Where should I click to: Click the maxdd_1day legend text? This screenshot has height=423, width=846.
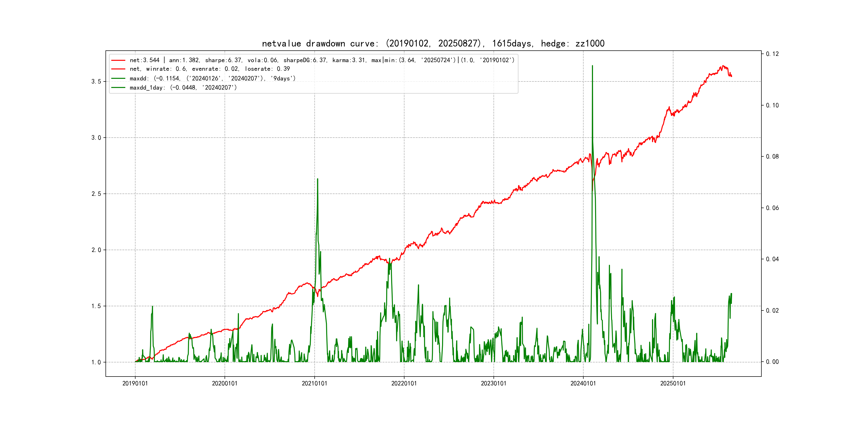(x=183, y=88)
